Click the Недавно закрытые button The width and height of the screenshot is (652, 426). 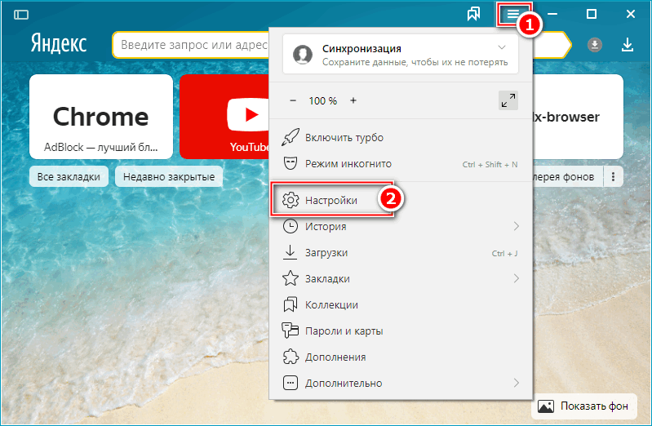(x=169, y=177)
